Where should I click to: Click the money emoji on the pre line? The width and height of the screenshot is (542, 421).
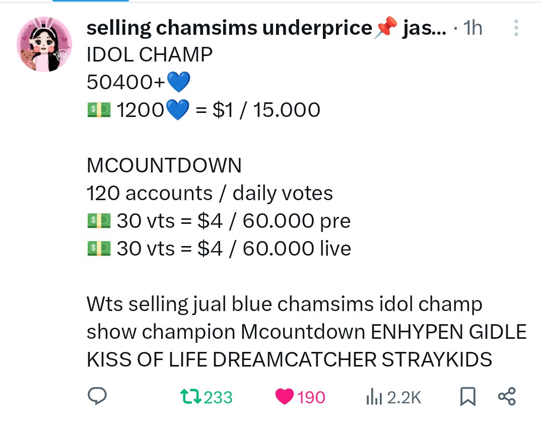(99, 221)
